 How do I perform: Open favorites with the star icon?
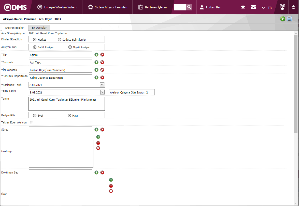tap(243, 7)
